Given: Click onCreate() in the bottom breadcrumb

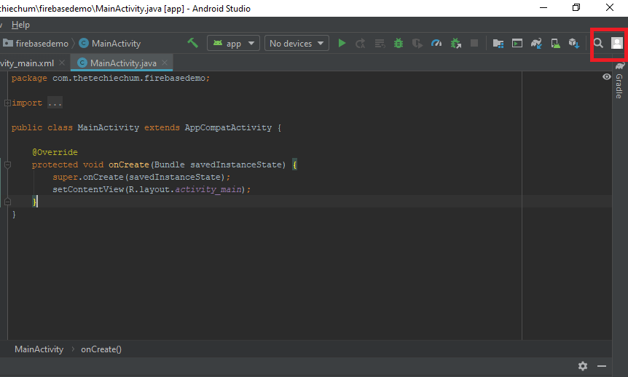Looking at the screenshot, I should point(101,349).
